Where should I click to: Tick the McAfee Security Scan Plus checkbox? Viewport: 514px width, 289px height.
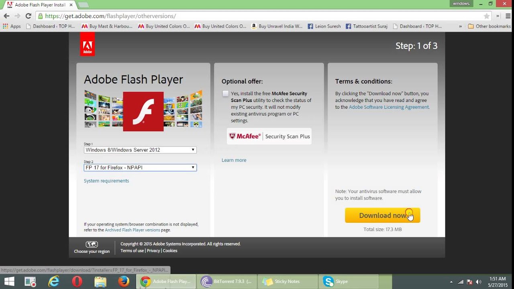pos(225,94)
